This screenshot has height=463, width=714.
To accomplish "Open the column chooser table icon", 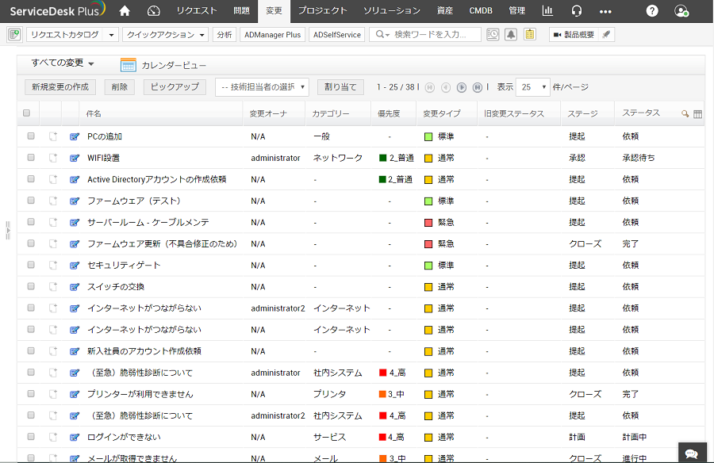I will coord(697,114).
